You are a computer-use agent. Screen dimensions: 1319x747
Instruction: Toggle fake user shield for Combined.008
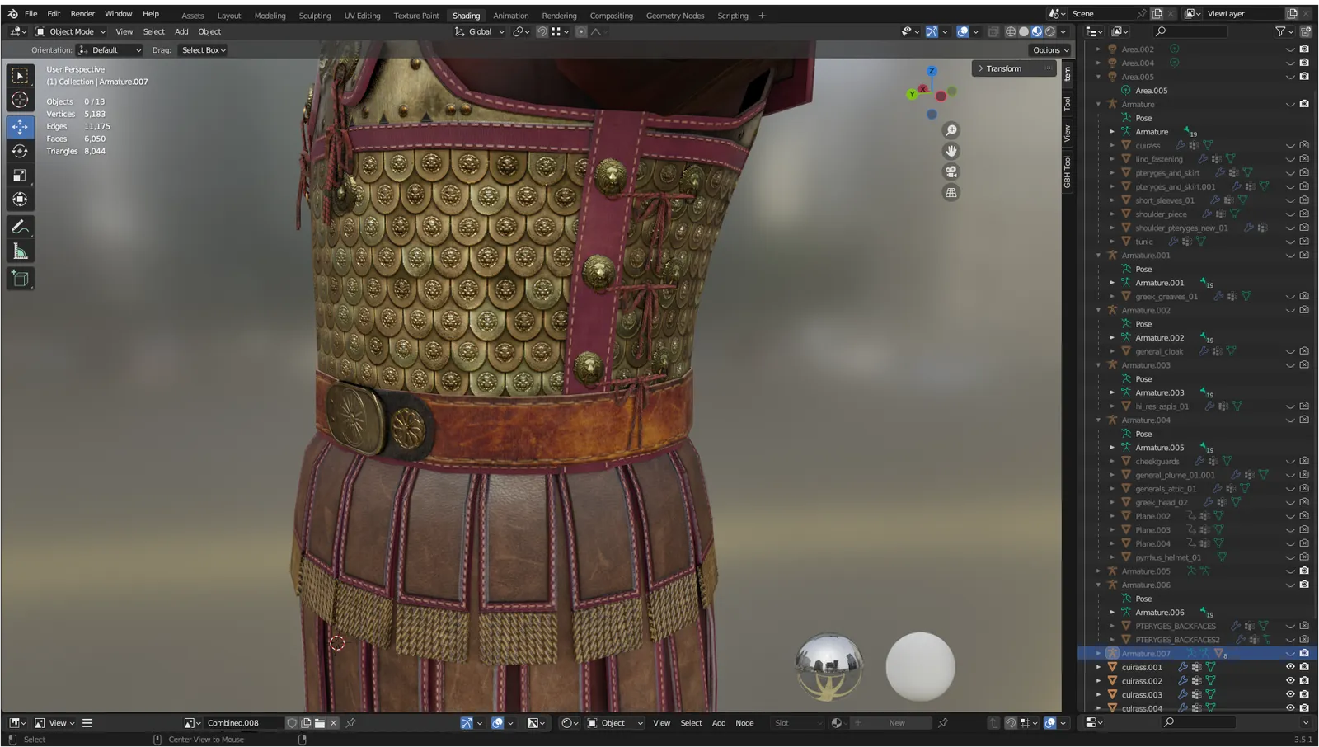tap(292, 723)
